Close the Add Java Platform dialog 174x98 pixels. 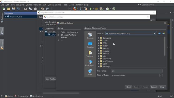165,23
